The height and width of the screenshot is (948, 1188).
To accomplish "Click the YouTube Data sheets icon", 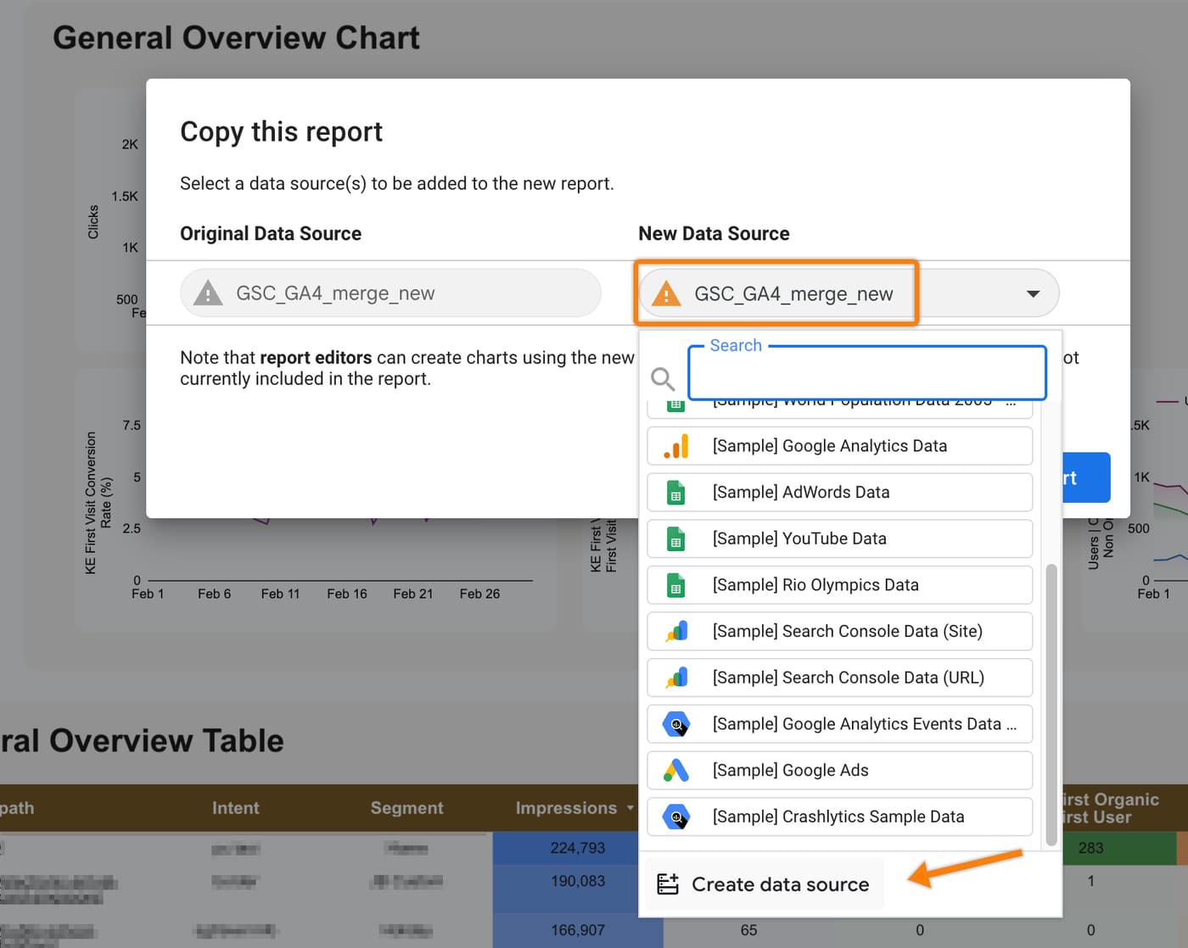I will click(675, 539).
